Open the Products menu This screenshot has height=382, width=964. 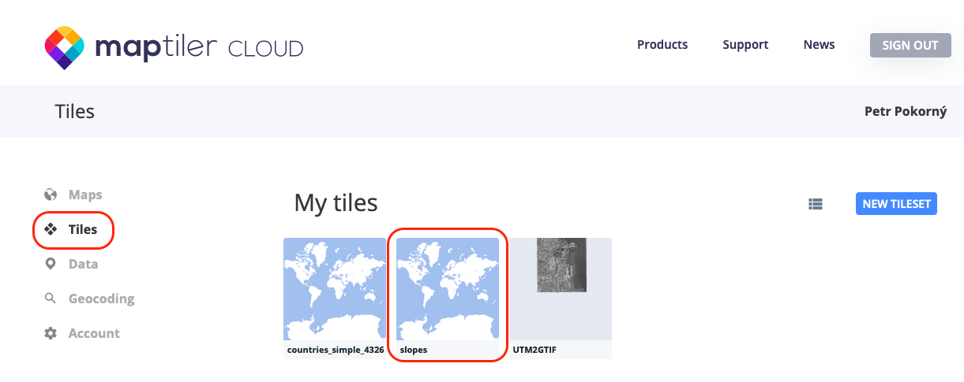(662, 45)
